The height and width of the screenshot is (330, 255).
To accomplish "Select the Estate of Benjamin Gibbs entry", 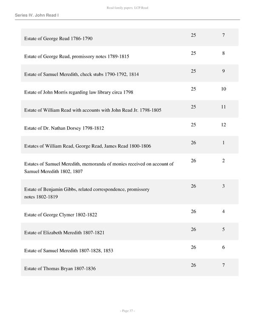I will pos(87,193).
